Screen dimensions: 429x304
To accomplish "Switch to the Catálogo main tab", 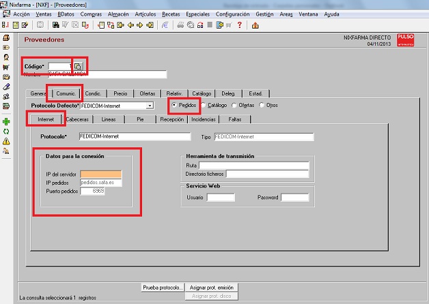I will (x=202, y=93).
